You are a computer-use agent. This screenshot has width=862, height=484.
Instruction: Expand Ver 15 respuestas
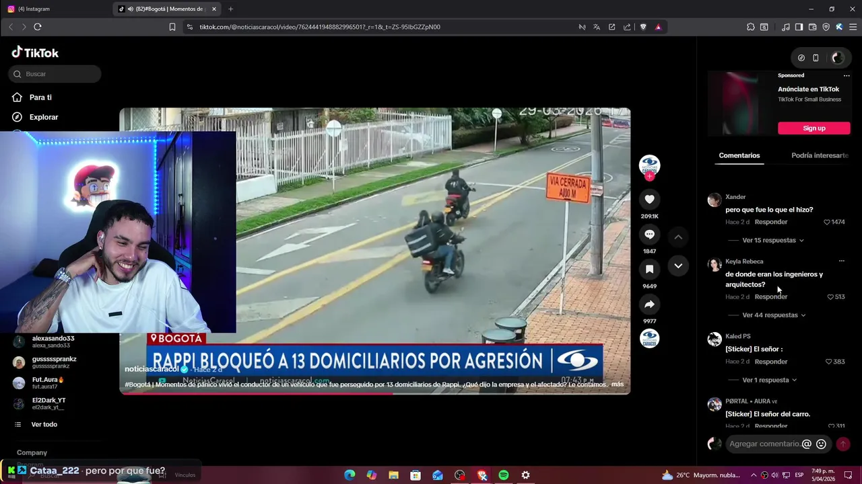coord(772,240)
